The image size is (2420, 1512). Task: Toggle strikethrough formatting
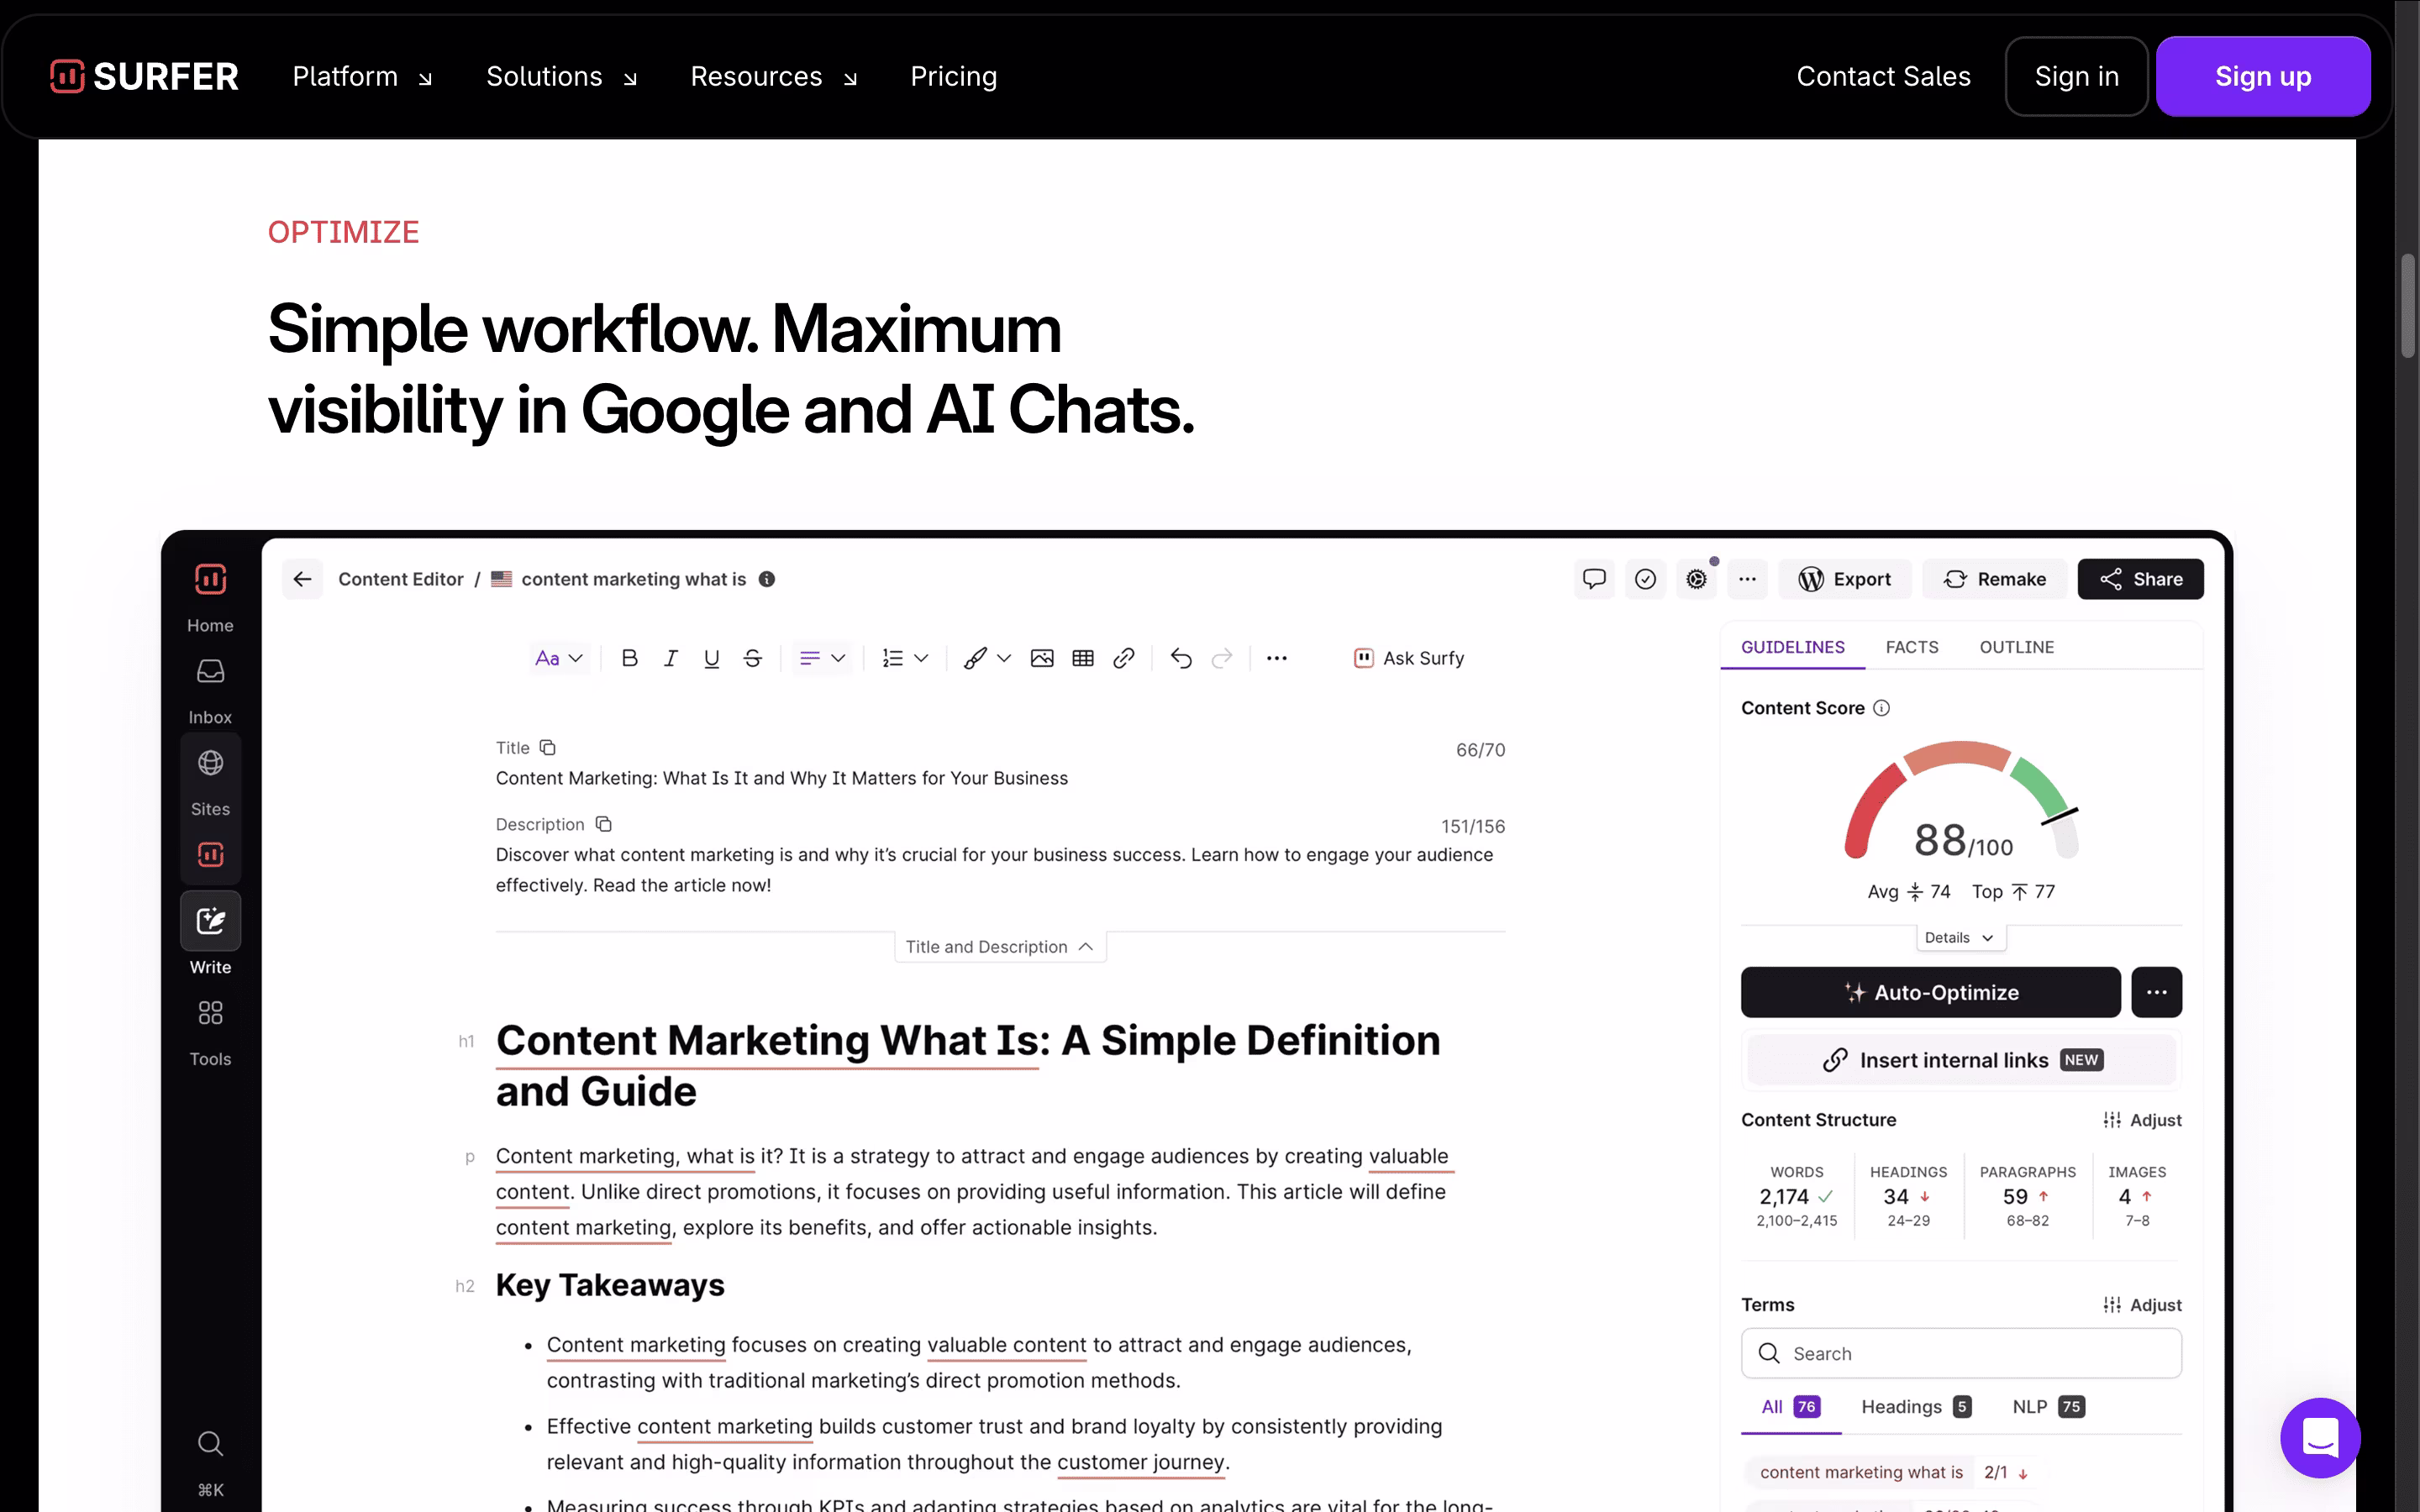click(752, 658)
